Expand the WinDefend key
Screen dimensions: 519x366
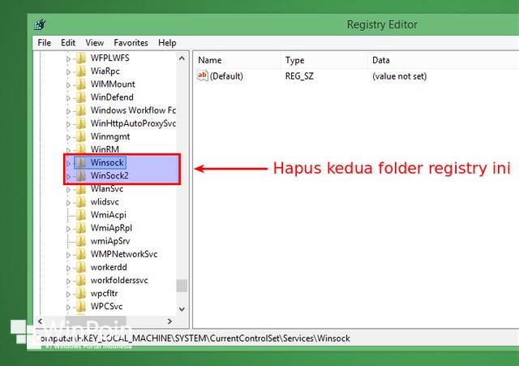tap(68, 98)
